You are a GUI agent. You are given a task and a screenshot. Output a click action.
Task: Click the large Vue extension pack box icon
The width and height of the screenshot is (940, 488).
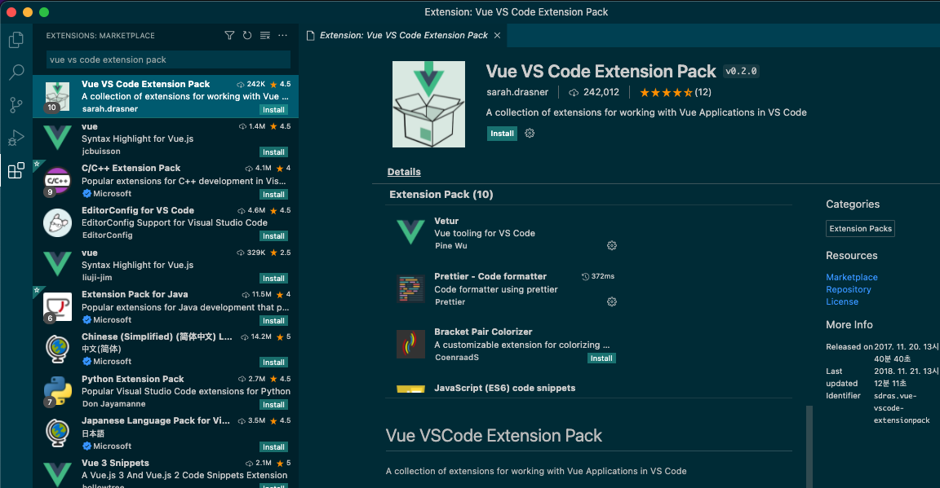pyautogui.click(x=428, y=104)
